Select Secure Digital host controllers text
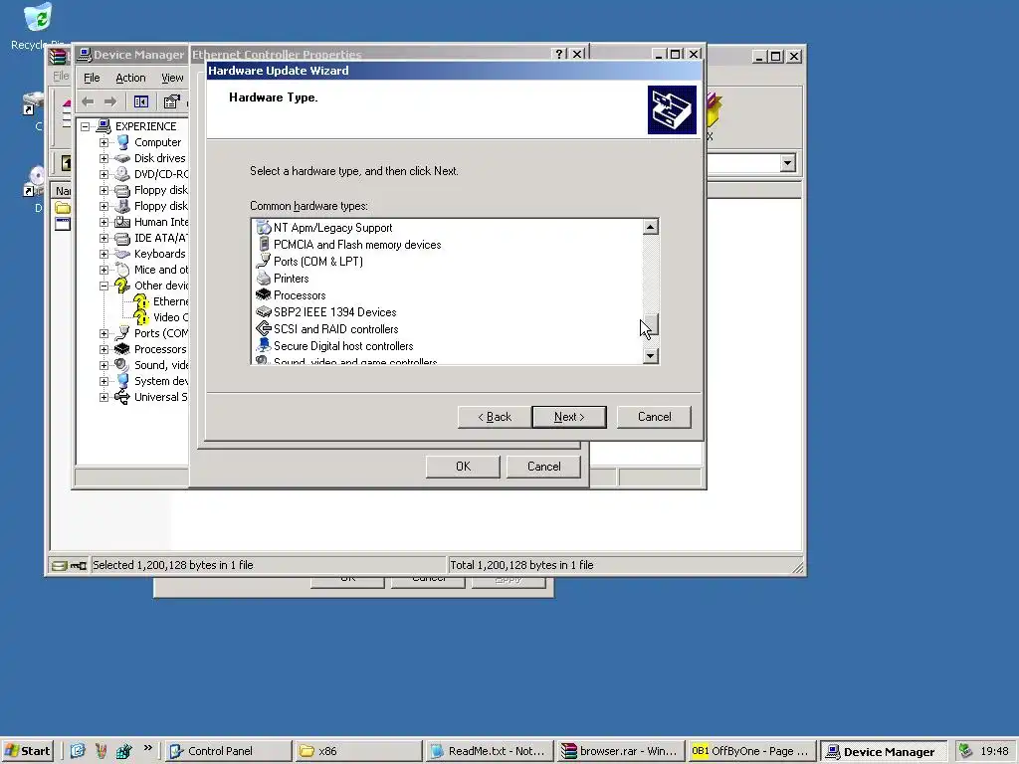This screenshot has width=1019, height=764. [x=343, y=345]
